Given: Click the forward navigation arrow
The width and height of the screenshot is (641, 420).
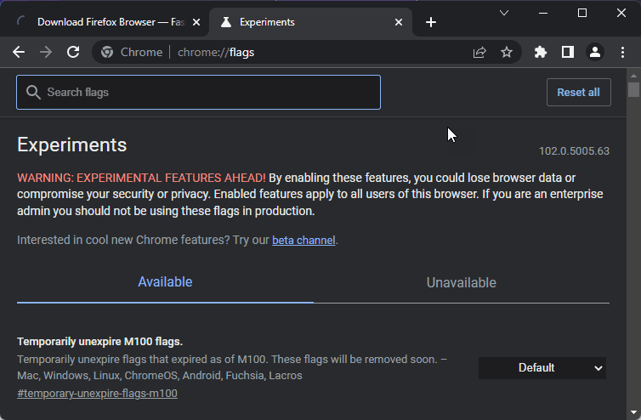Looking at the screenshot, I should pos(46,53).
